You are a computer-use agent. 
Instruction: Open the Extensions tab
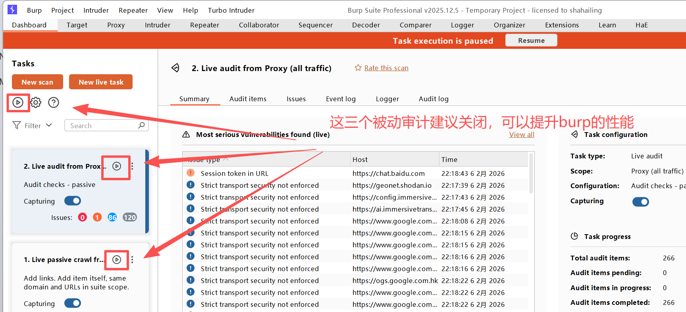tap(562, 25)
